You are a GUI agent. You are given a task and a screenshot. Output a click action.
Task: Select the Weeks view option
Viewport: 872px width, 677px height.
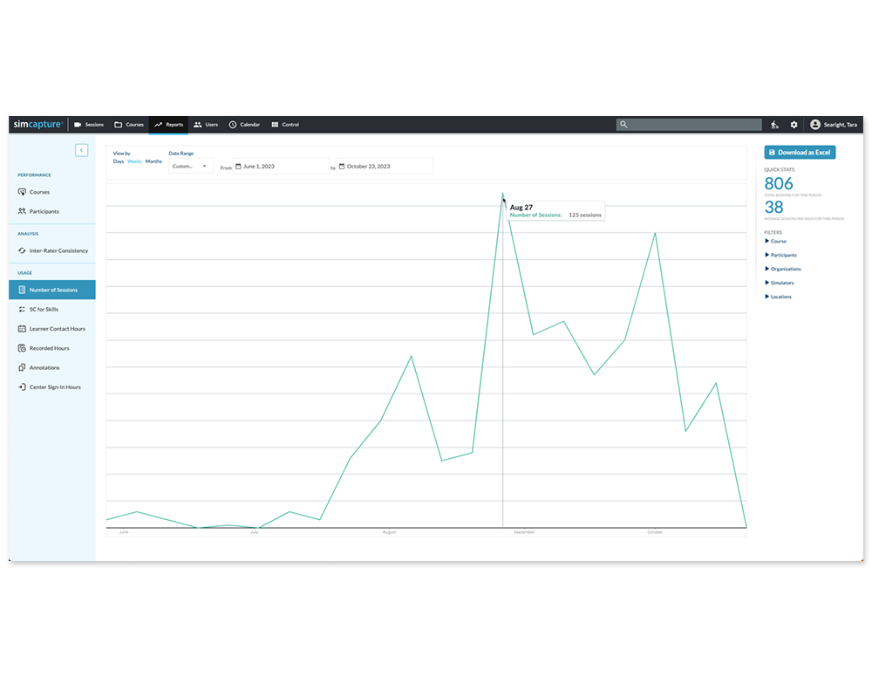pyautogui.click(x=134, y=161)
